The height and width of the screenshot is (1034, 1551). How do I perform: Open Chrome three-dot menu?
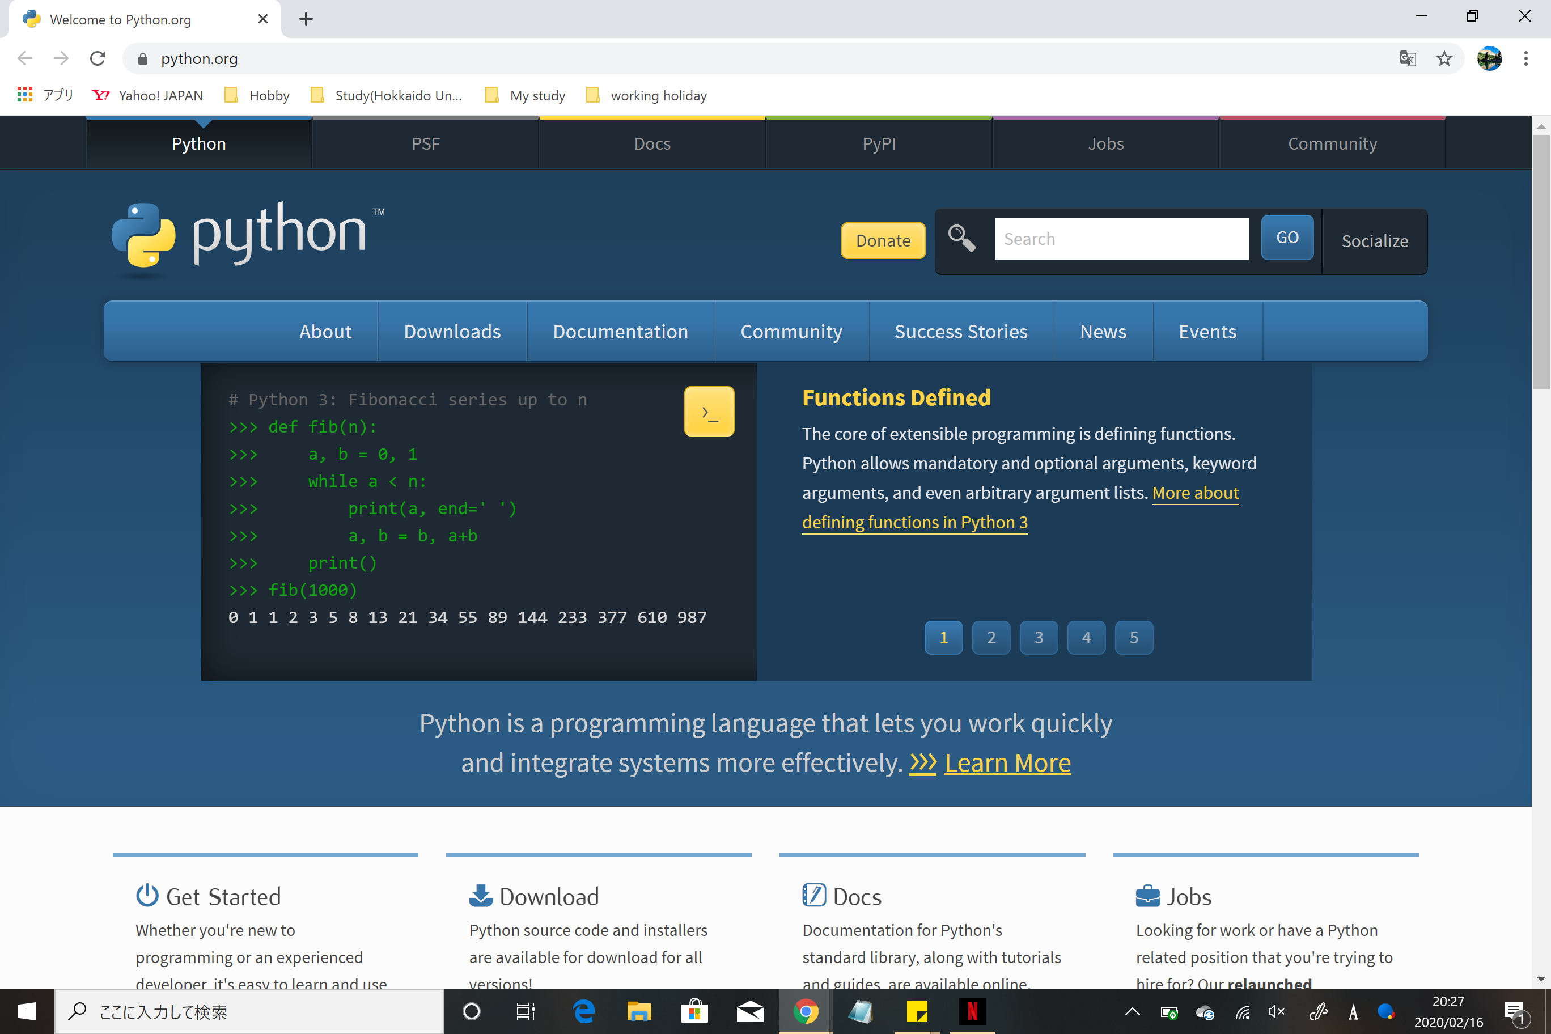1525,59
